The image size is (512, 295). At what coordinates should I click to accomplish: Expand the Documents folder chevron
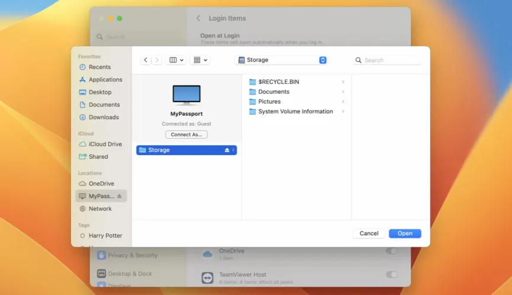343,92
